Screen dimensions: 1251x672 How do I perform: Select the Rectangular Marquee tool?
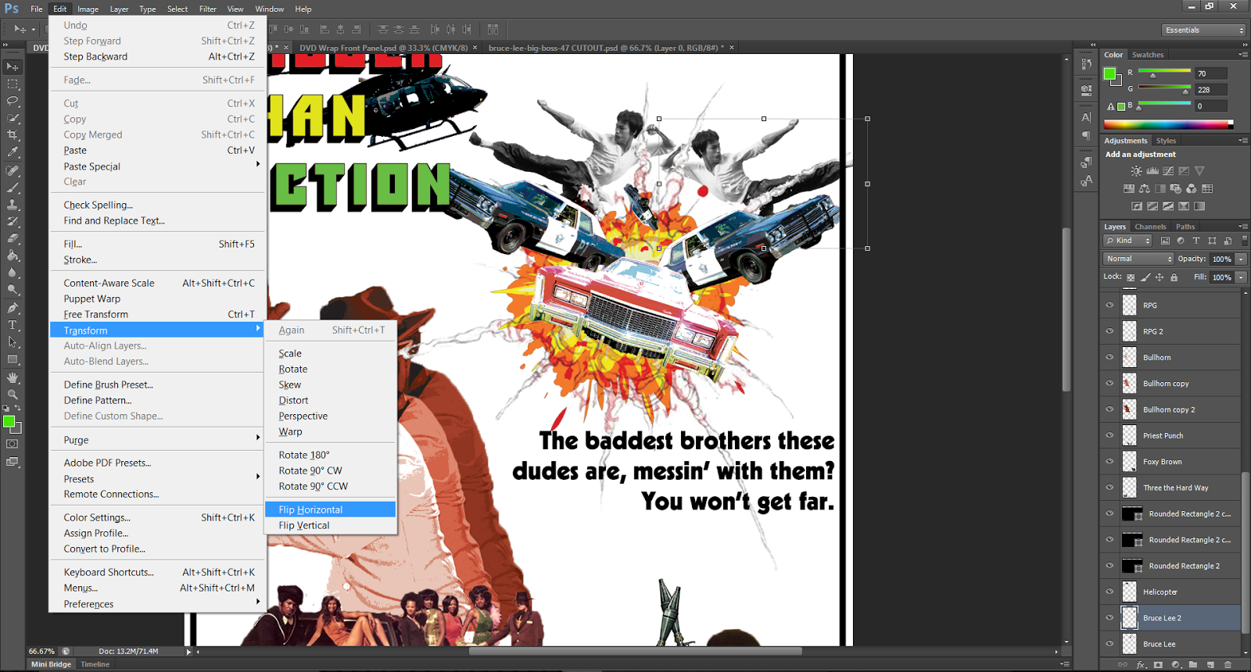[13, 84]
